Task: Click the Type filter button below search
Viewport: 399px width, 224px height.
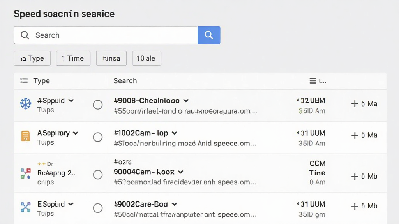Action: [x=32, y=58]
